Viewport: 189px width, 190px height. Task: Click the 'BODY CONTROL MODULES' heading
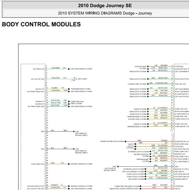click(41, 24)
